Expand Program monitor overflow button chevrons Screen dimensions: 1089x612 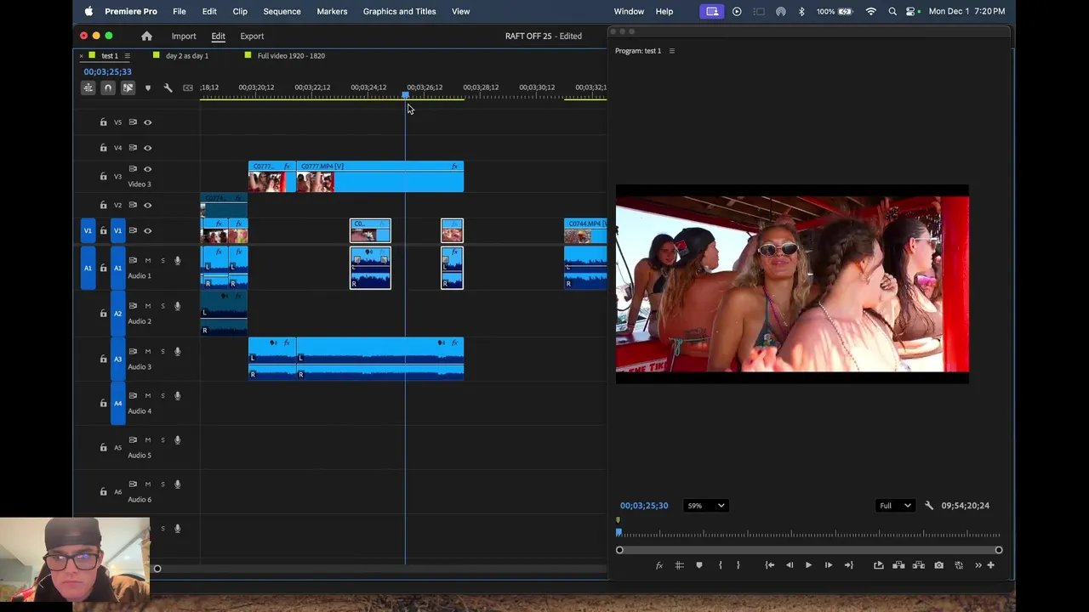click(x=978, y=565)
